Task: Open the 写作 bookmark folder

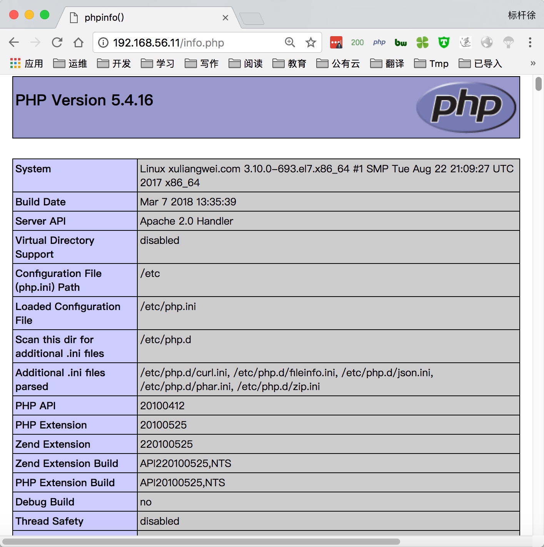Action: click(x=202, y=63)
